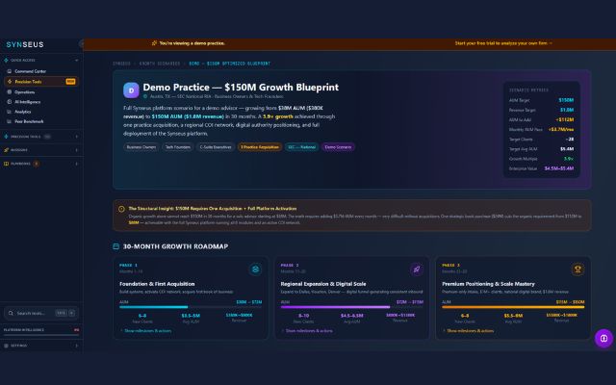Click the search magnifier icon
This screenshot has height=385, width=616.
point(11,313)
